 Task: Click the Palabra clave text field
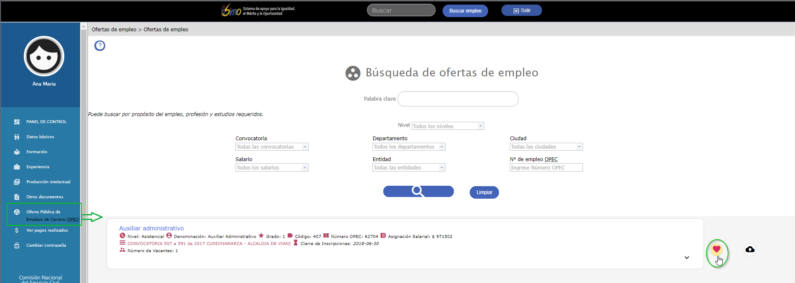[x=458, y=99]
